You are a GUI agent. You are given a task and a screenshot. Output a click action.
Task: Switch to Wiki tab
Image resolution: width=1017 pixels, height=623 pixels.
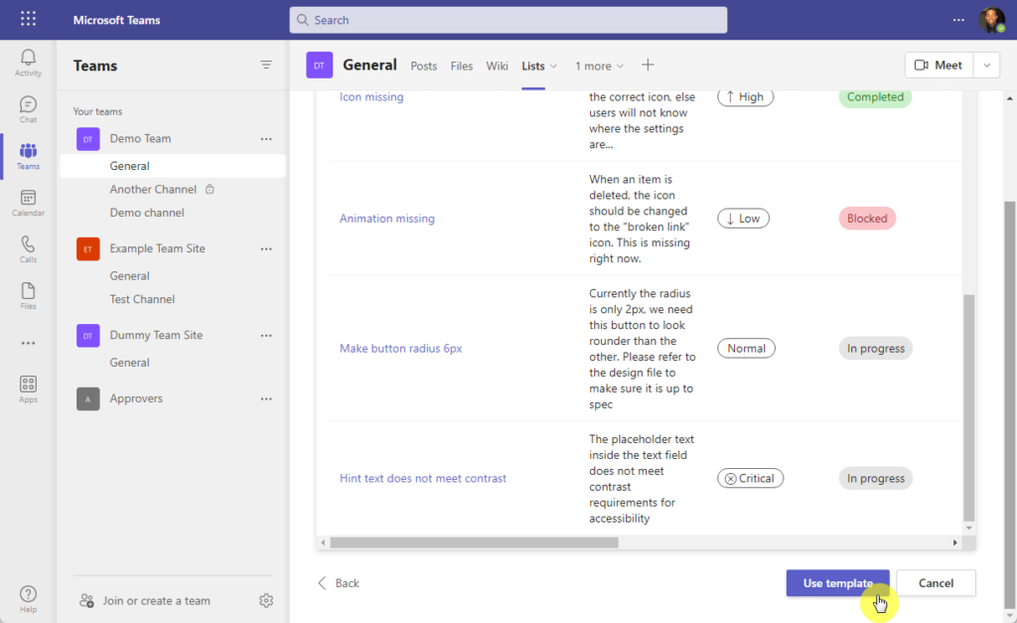pos(497,67)
